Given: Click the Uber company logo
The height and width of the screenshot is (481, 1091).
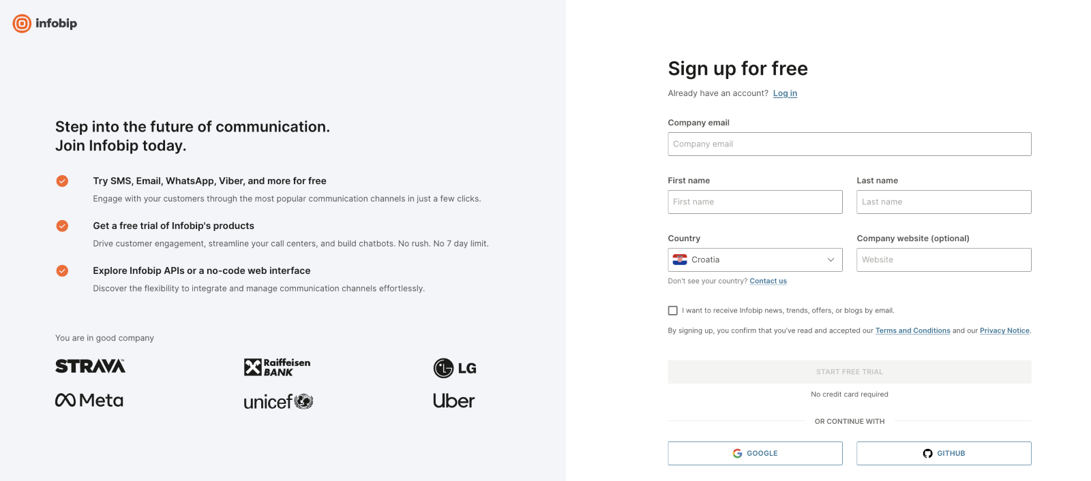Looking at the screenshot, I should 454,401.
